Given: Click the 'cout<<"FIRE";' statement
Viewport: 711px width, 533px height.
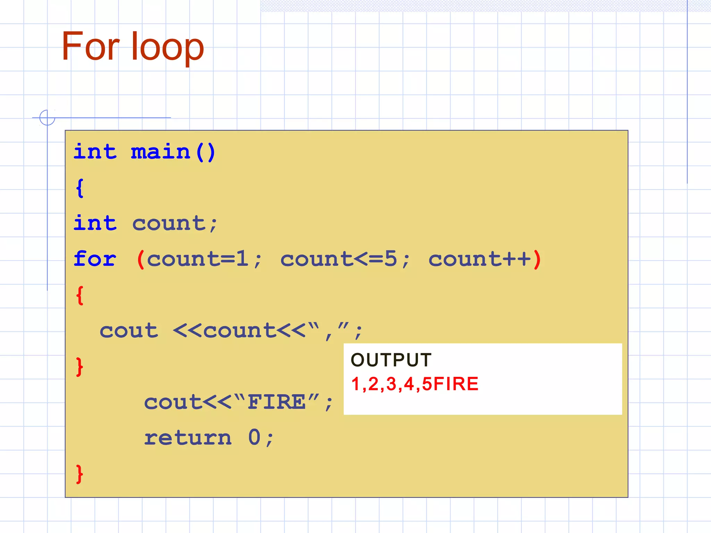Looking at the screenshot, I should tap(239, 403).
